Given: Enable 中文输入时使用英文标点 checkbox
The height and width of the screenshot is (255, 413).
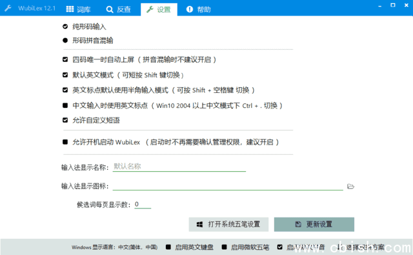Looking at the screenshot, I should click(x=65, y=105).
